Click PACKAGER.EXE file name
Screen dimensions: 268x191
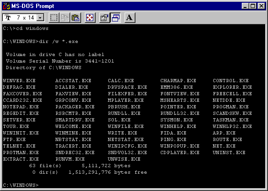click(75, 107)
